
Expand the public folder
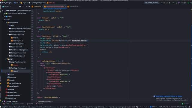[4, 17]
